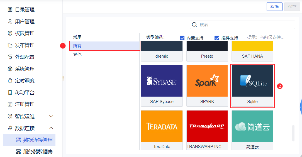Click the 系统管理 gear icon
Image resolution: width=302 pixels, height=157 pixels.
(10, 69)
